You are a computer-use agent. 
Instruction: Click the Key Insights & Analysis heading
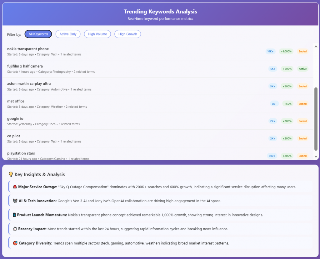[x=40, y=174]
